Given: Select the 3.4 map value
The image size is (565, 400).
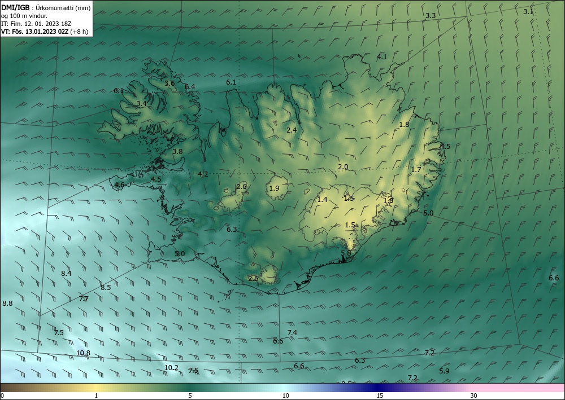Looking at the screenshot, I should 142,103.
